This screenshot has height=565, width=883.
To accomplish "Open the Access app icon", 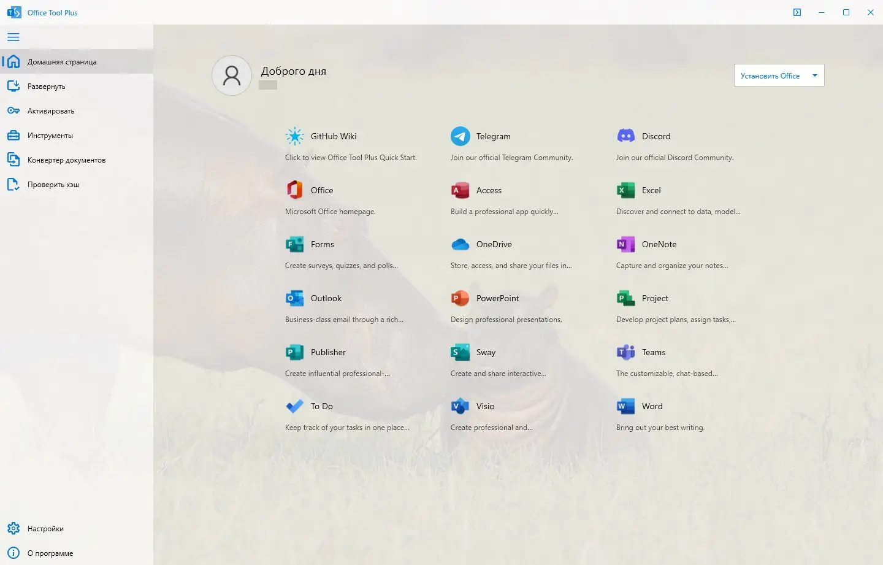I will click(461, 190).
